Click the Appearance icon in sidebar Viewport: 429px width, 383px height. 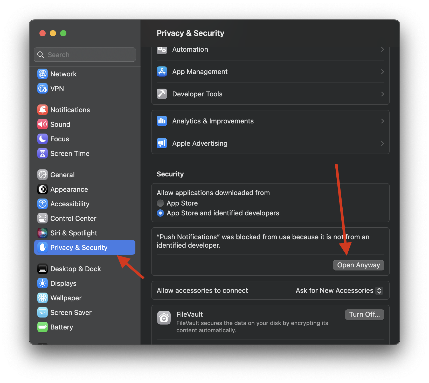pyautogui.click(x=43, y=189)
